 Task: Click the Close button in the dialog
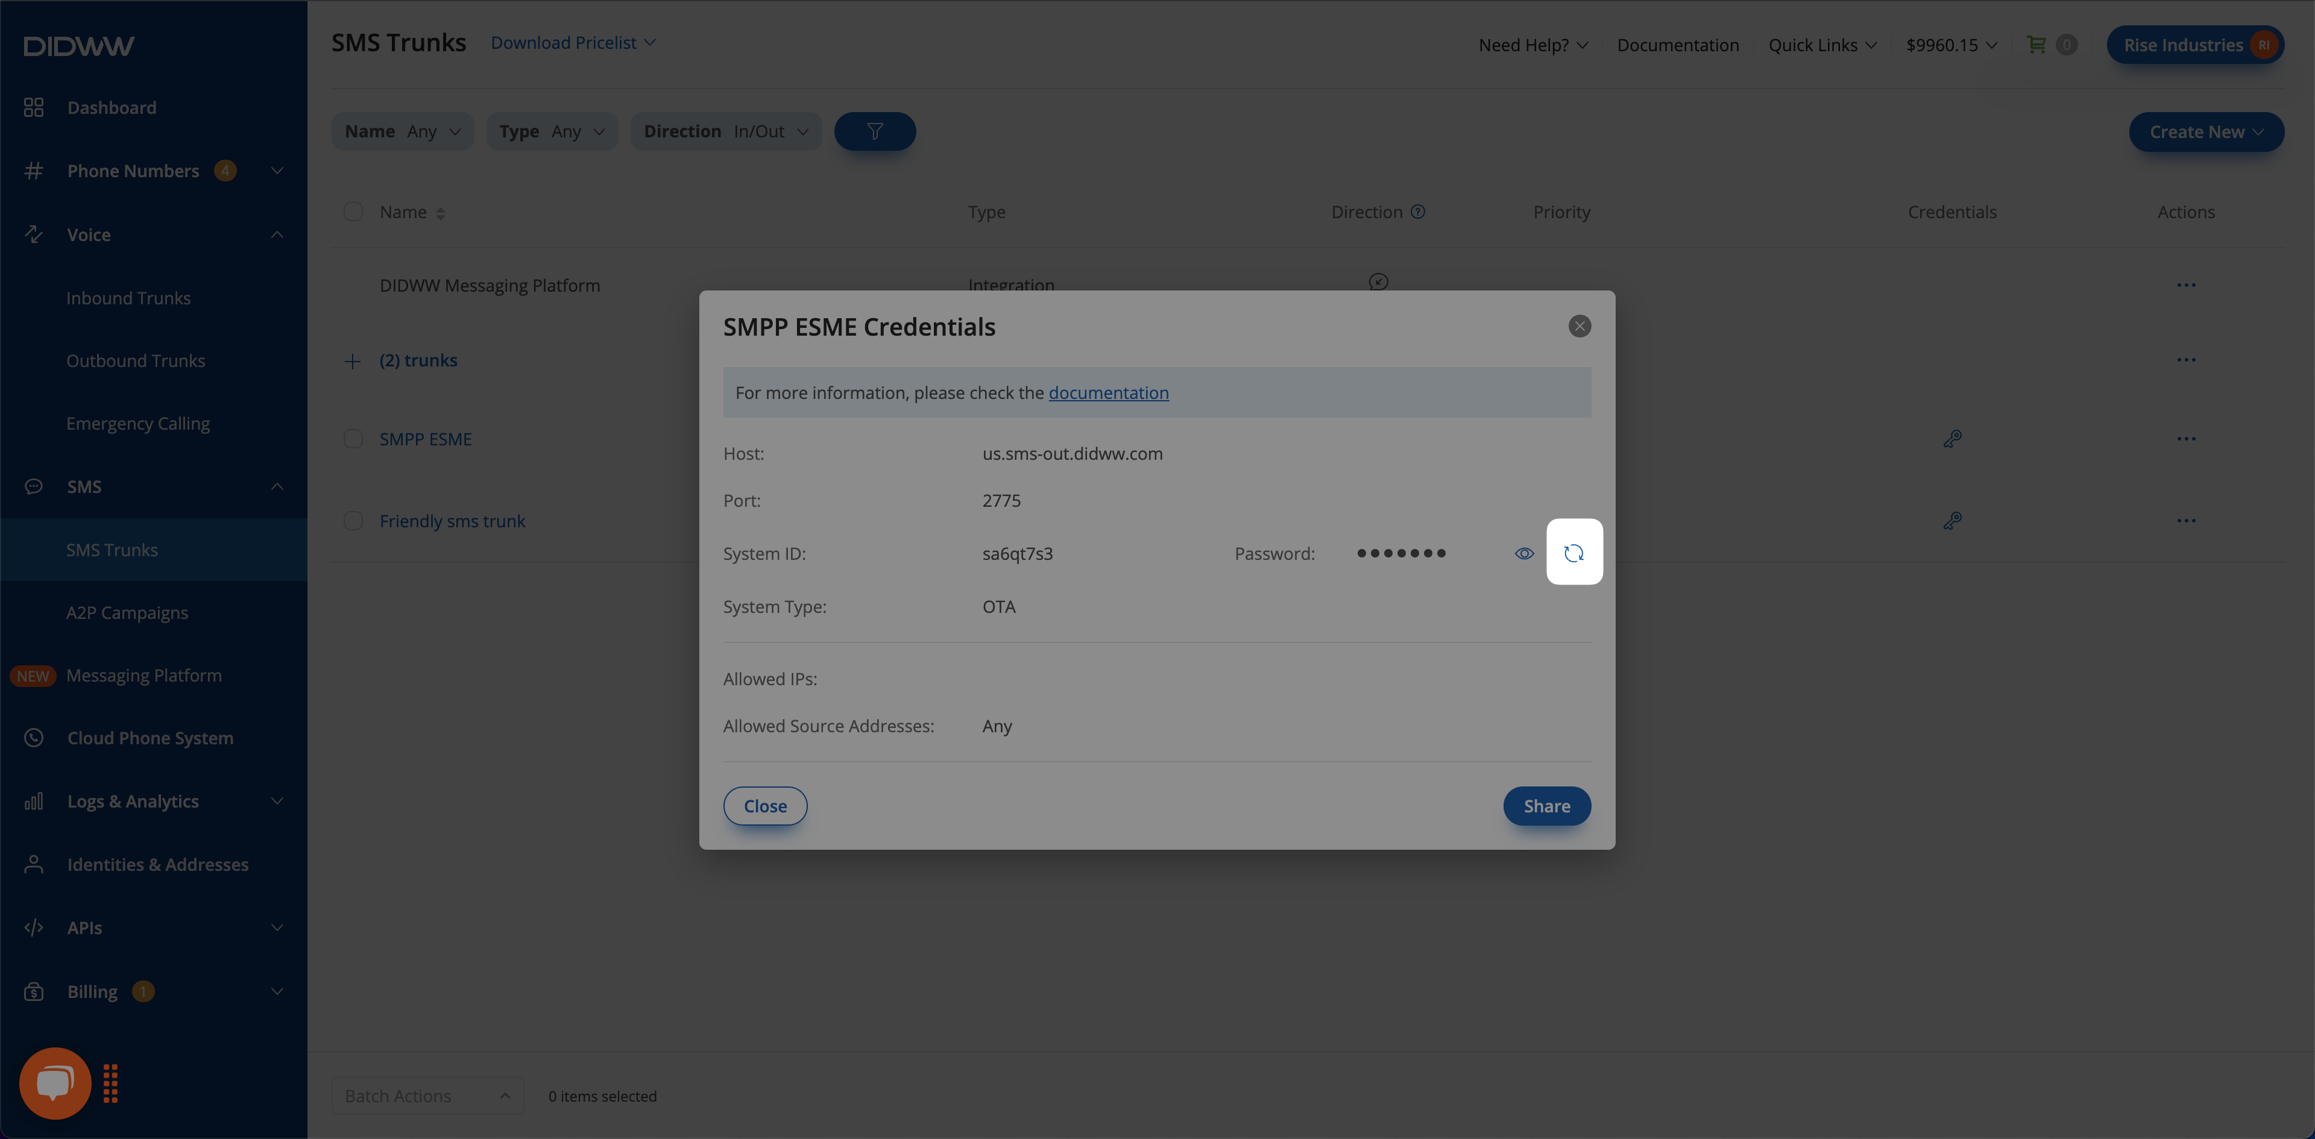point(765,806)
